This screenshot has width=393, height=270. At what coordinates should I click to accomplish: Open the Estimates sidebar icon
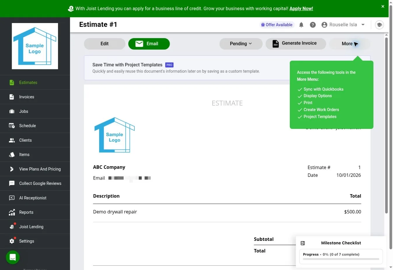click(x=12, y=83)
